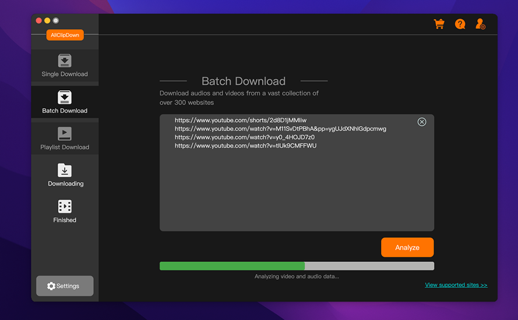Image resolution: width=518 pixels, height=320 pixels.
Task: Click the youtube.com/shorts URL line
Action: pos(241,120)
